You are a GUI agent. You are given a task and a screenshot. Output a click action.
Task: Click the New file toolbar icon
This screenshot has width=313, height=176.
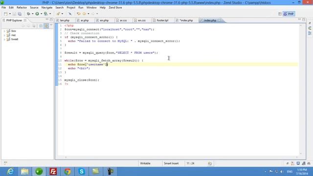point(6,14)
